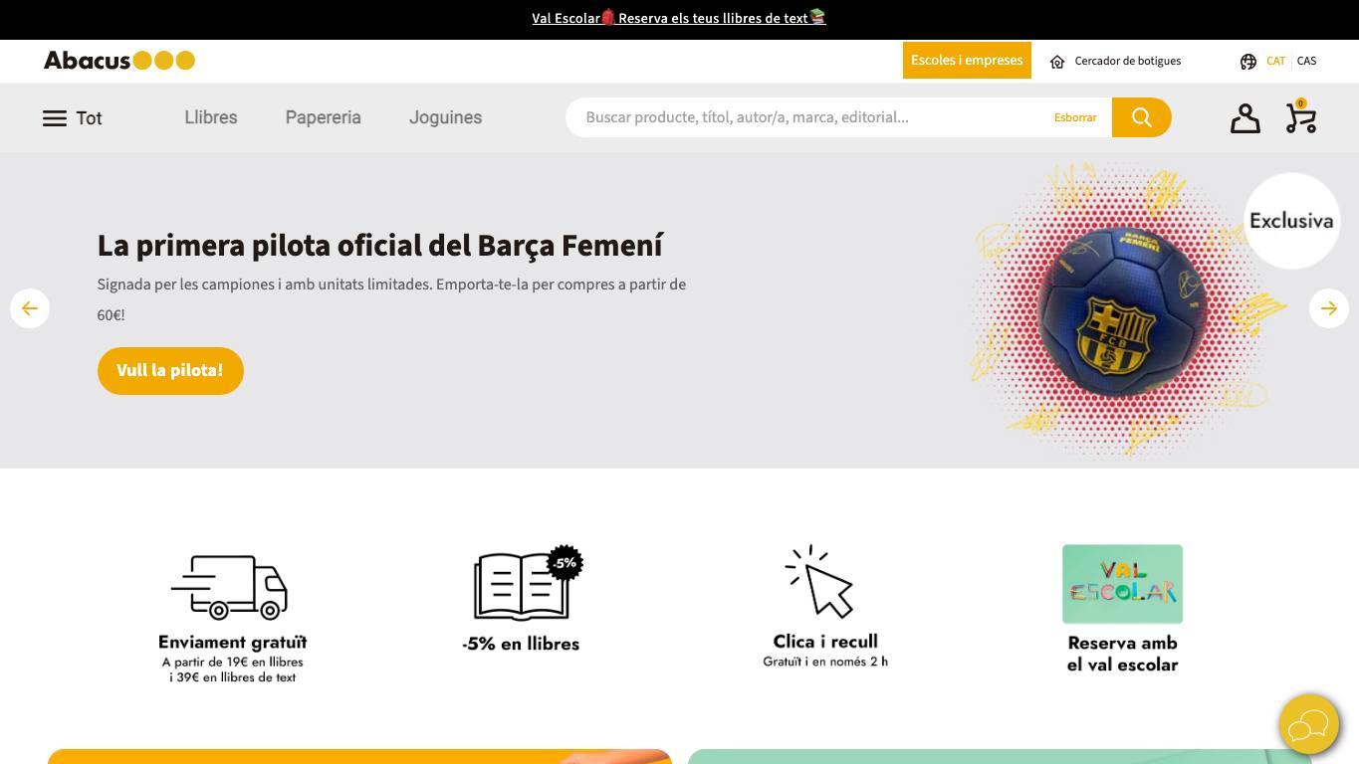Click the delivery truck icon
Viewport: 1359px width, 764px height.
click(x=229, y=587)
